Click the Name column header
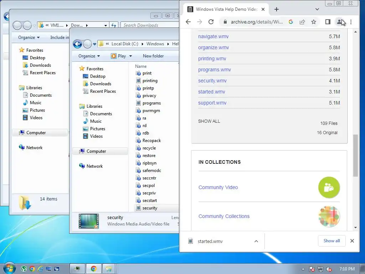Screen dimensions: 365x274 pos(141,66)
